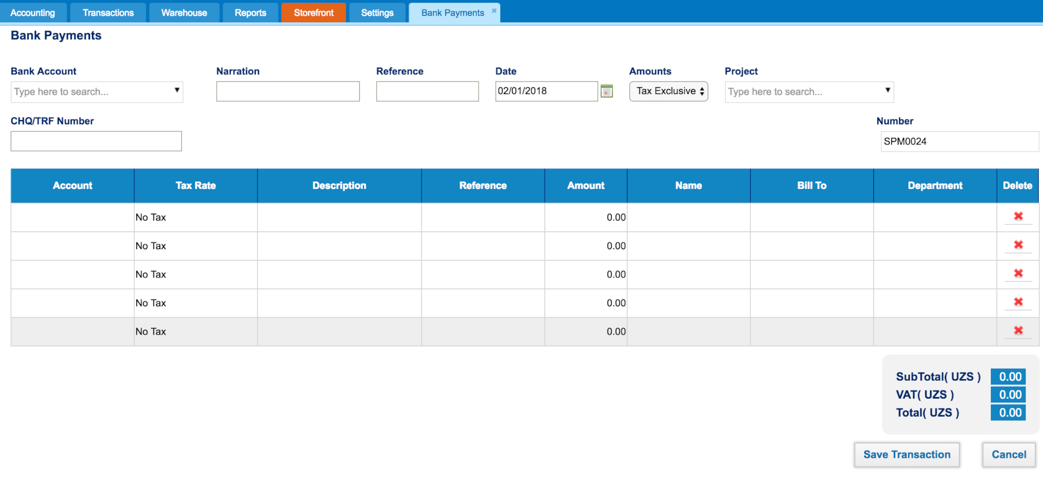
Task: Delete the first table row
Action: pyautogui.click(x=1018, y=216)
